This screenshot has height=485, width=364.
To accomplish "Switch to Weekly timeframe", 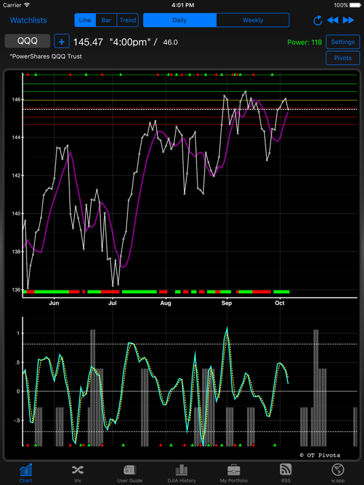I will [x=253, y=20].
